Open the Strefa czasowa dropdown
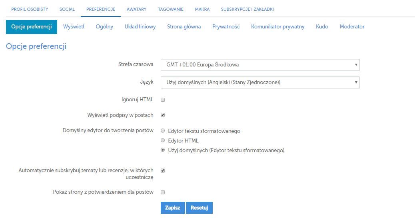The width and height of the screenshot is (415, 221). pyautogui.click(x=260, y=65)
